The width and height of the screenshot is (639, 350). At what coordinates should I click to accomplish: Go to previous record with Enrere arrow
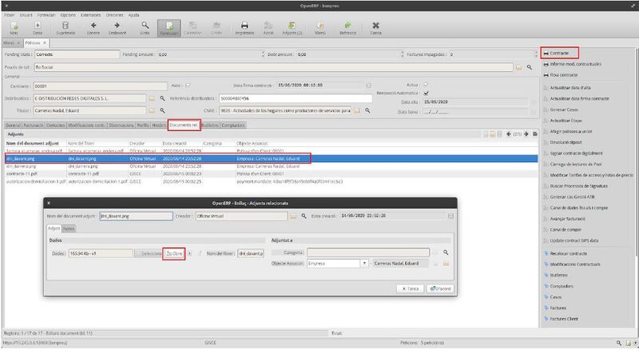93,29
